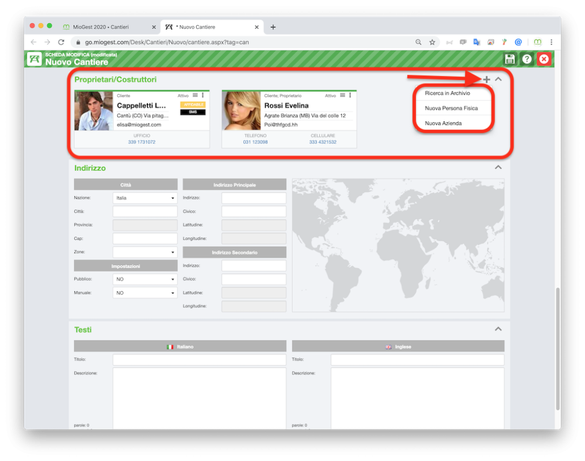Click the Rossi Evelina profile photo
The image size is (585, 461).
(241, 111)
